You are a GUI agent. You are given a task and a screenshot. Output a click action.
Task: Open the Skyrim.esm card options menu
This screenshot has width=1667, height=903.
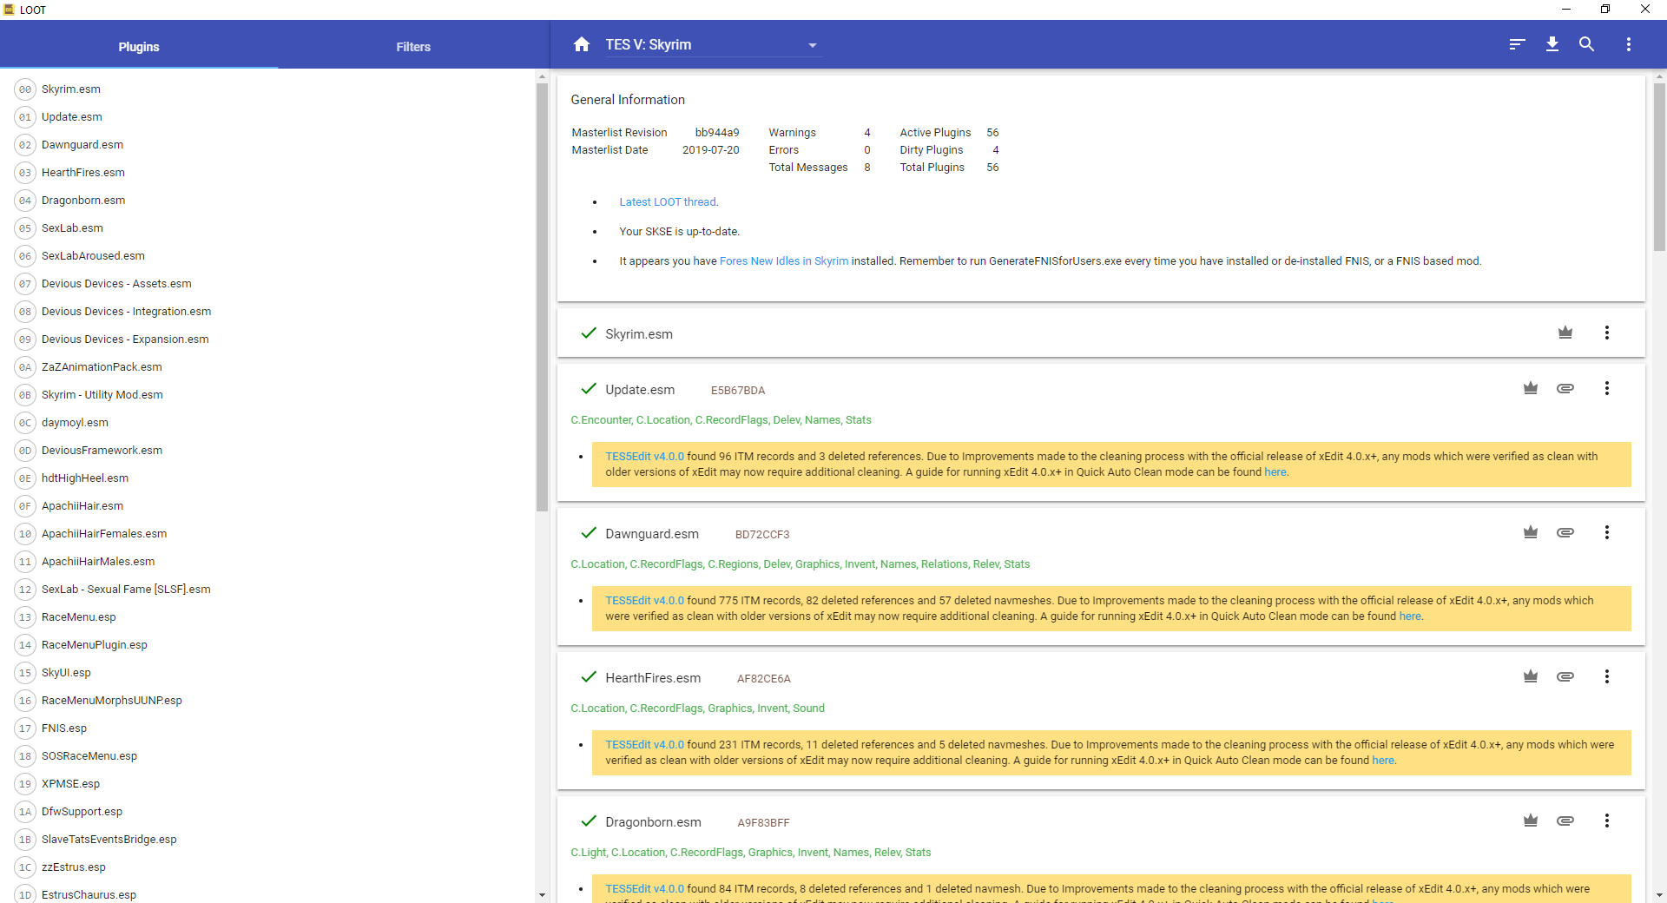pos(1607,333)
